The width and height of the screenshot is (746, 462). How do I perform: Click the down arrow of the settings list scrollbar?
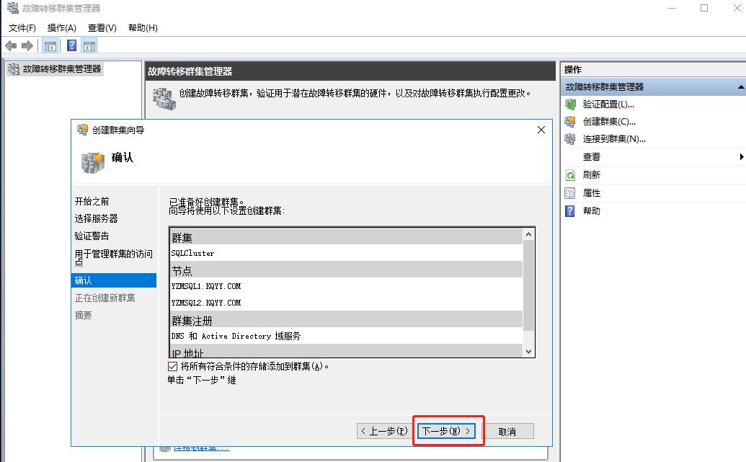point(528,350)
